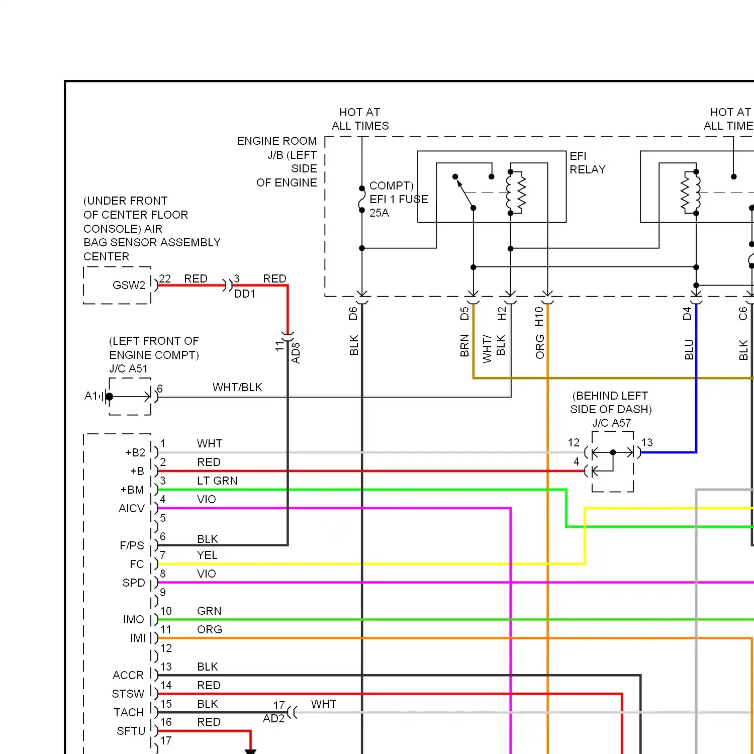Select 'BAG SENSOR ASSEMBLY' text line
Viewport: 754px width, 754px height.
click(x=152, y=242)
